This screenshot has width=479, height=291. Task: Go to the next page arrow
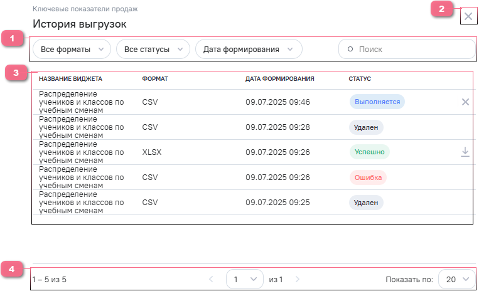298,279
